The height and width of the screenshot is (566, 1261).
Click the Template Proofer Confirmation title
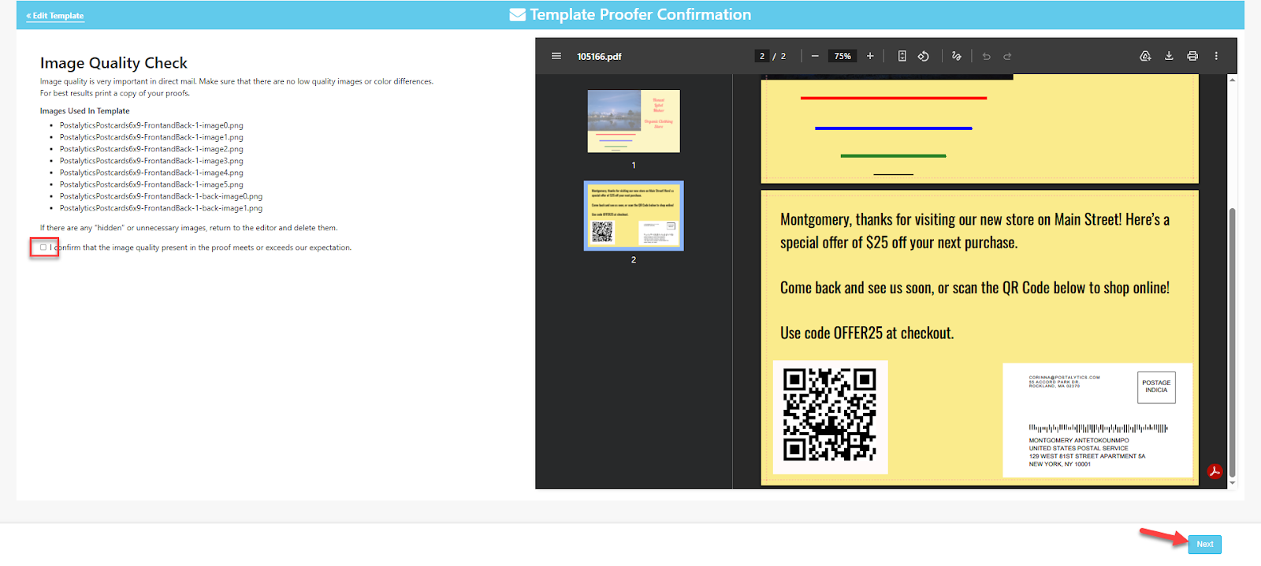pyautogui.click(x=640, y=15)
